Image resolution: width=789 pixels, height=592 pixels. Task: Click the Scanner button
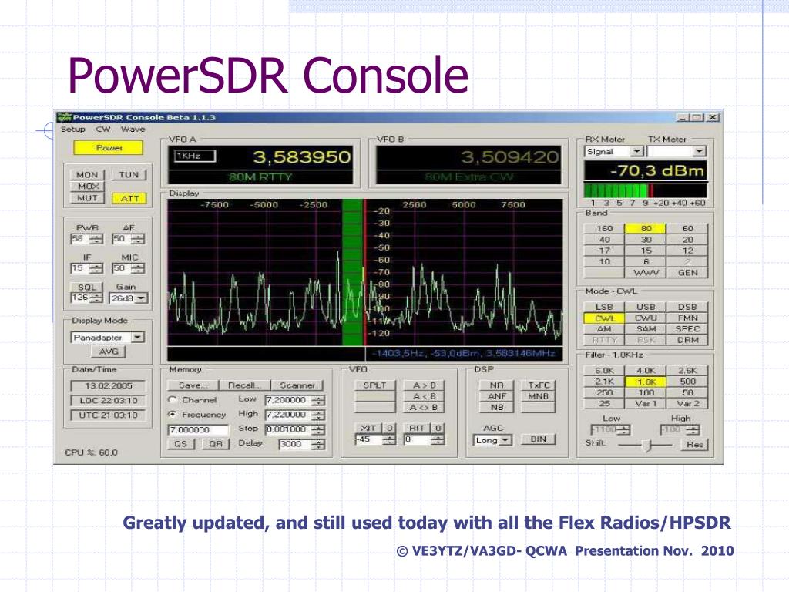(x=297, y=385)
